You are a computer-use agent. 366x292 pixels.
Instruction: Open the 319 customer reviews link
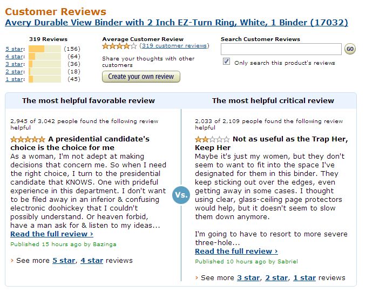pos(174,46)
